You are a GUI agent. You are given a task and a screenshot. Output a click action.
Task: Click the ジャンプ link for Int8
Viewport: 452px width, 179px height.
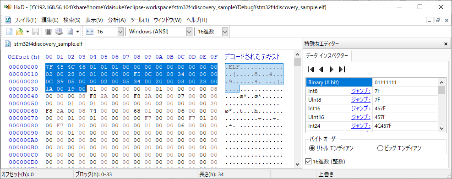click(360, 91)
